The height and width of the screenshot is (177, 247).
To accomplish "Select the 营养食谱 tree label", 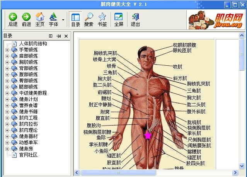I will click(x=28, y=106).
